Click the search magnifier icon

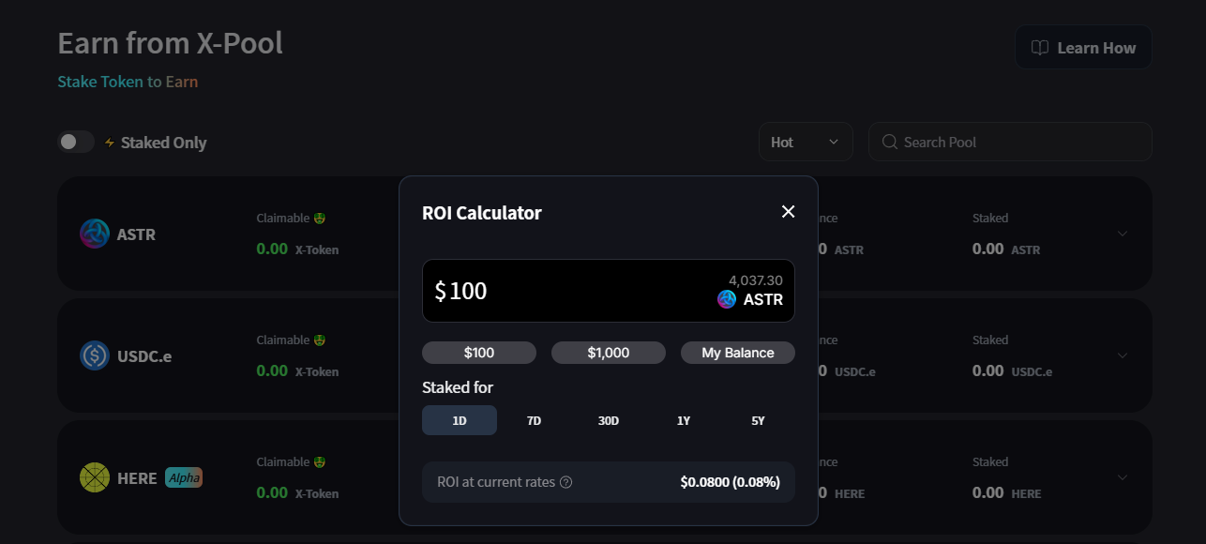tap(889, 142)
